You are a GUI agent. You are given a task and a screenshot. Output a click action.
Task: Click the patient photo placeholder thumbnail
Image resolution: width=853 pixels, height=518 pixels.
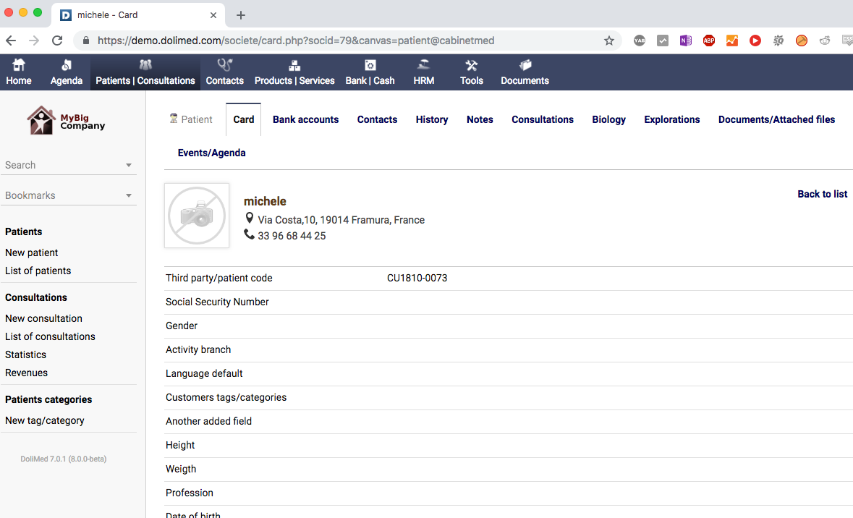(x=197, y=216)
